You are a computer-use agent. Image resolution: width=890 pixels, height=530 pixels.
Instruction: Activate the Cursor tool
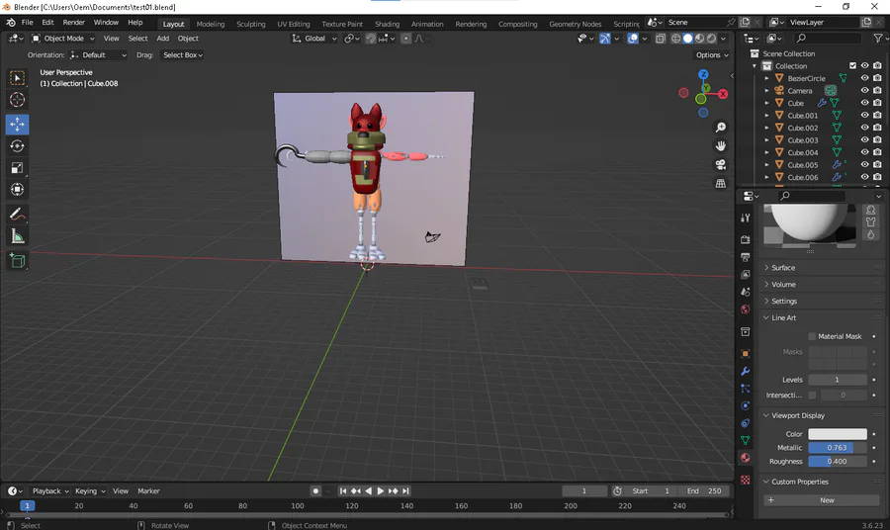coord(17,100)
